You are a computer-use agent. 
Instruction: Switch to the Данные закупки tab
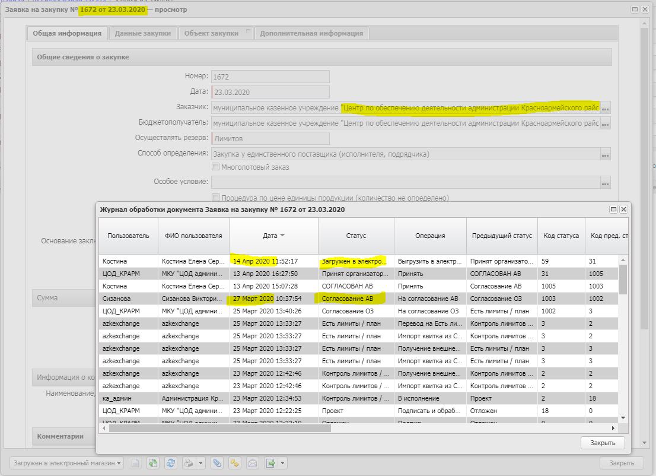pyautogui.click(x=143, y=33)
